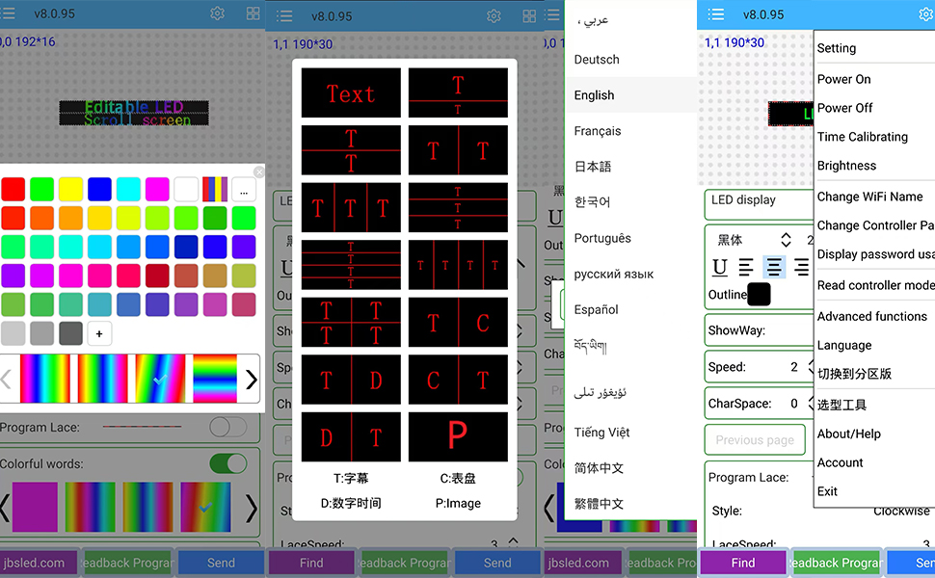The width and height of the screenshot is (935, 578).
Task: Choose two-row T over T layout
Action: (x=351, y=150)
